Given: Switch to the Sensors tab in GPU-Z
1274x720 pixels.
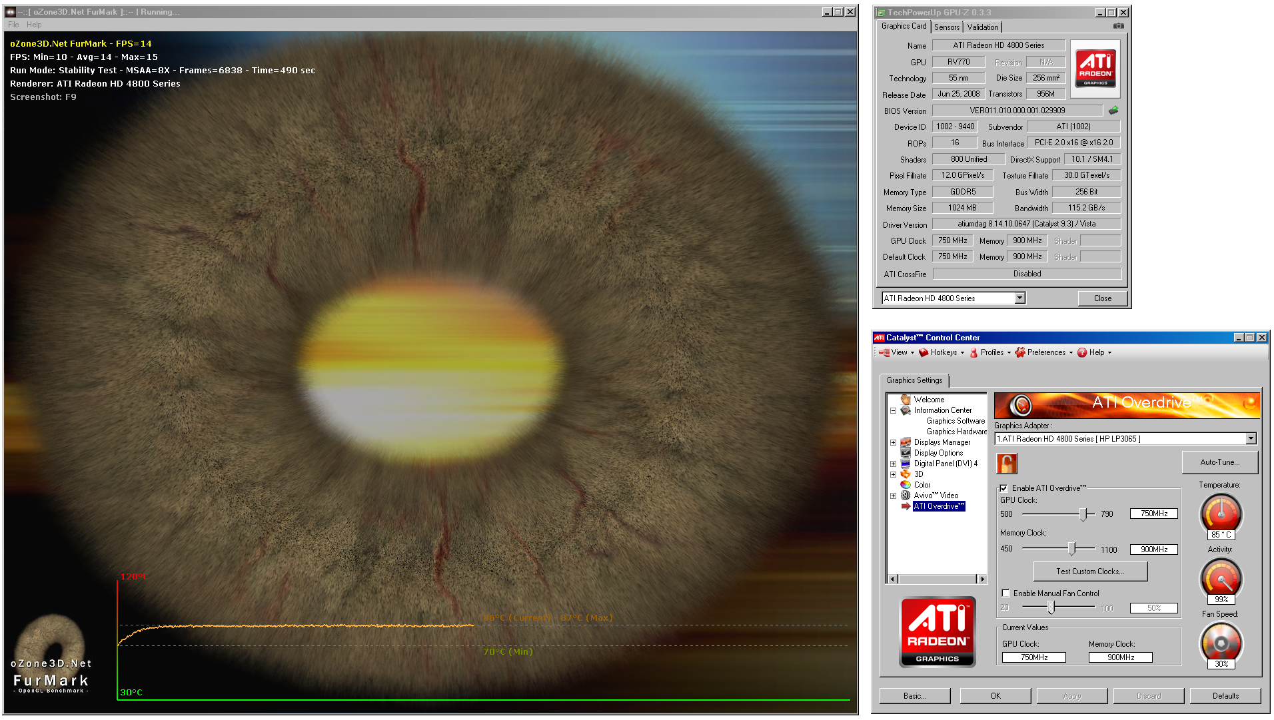Looking at the screenshot, I should click(947, 27).
